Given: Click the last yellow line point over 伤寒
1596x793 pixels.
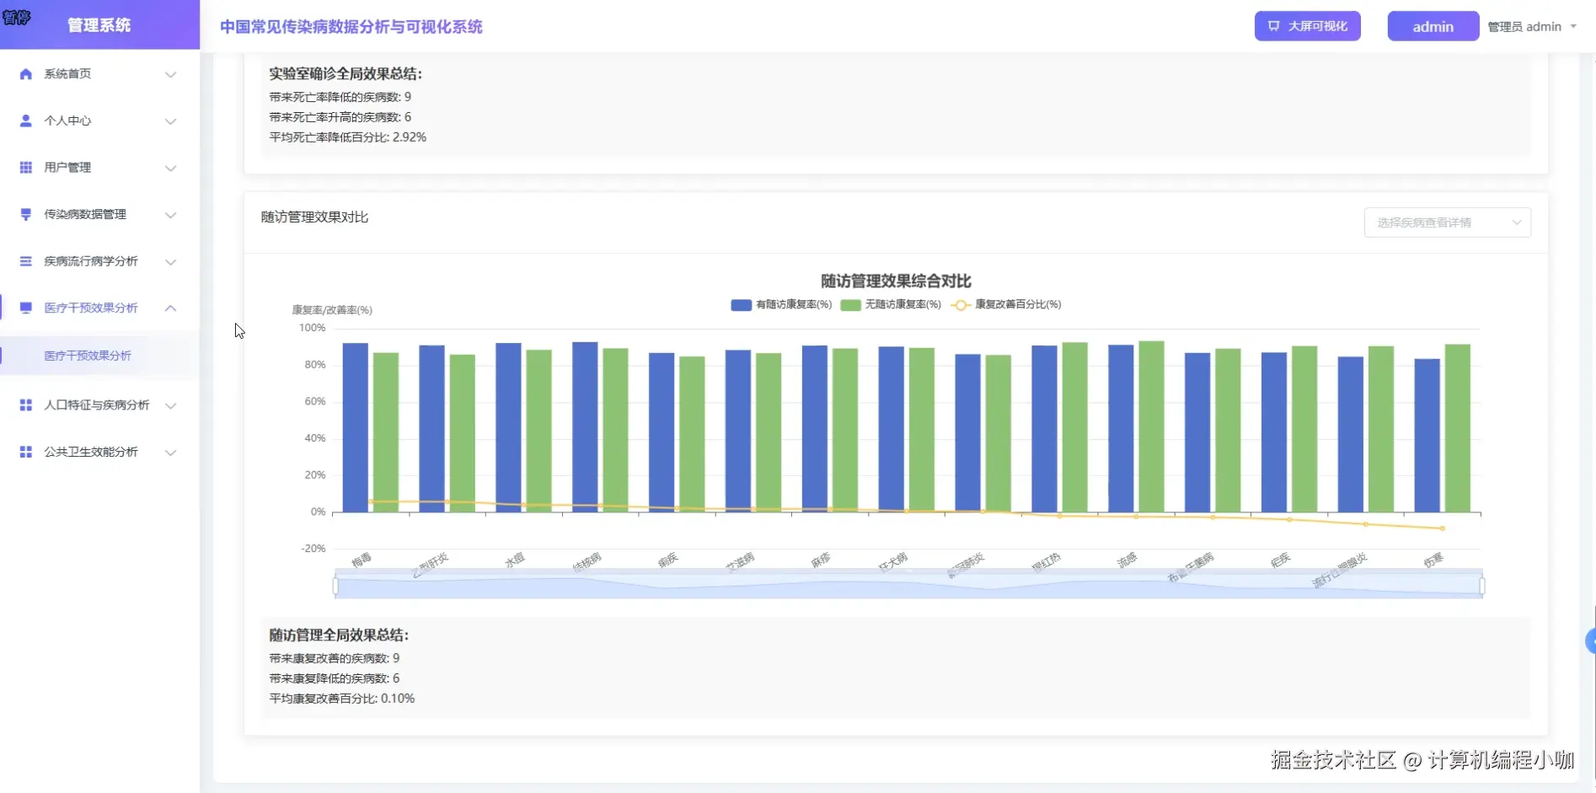Looking at the screenshot, I should (1443, 528).
